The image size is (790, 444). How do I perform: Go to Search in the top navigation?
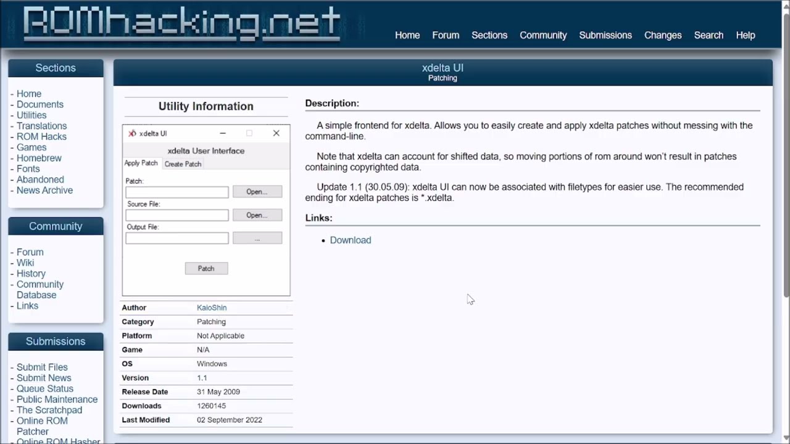(709, 35)
